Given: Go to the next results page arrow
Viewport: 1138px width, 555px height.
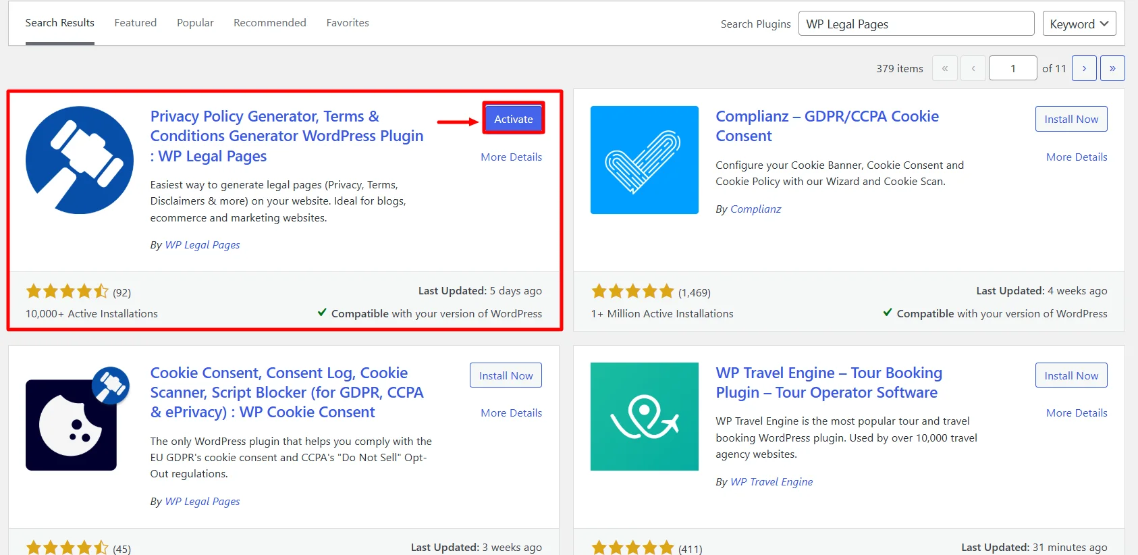Looking at the screenshot, I should (1084, 68).
